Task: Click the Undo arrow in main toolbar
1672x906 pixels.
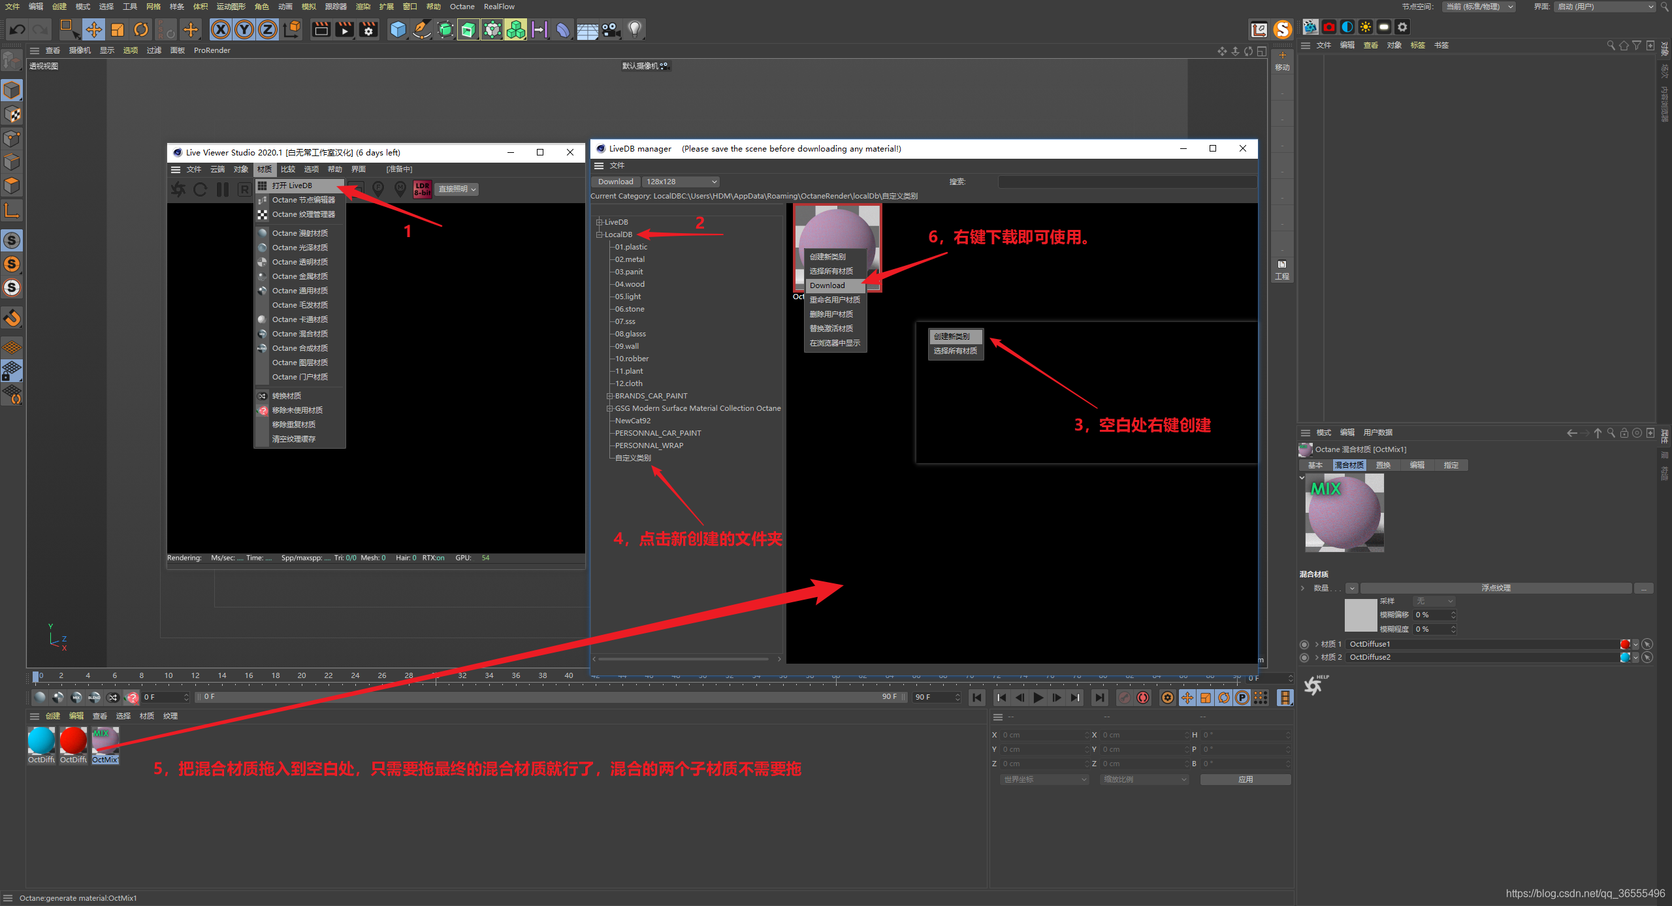Action: tap(18, 29)
